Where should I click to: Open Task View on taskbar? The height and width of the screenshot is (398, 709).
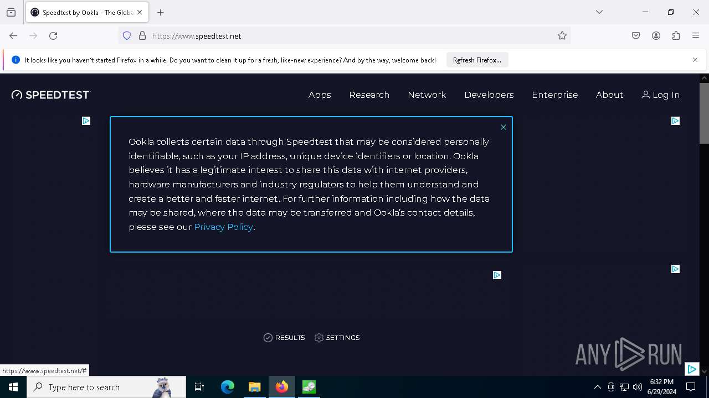coord(199,387)
